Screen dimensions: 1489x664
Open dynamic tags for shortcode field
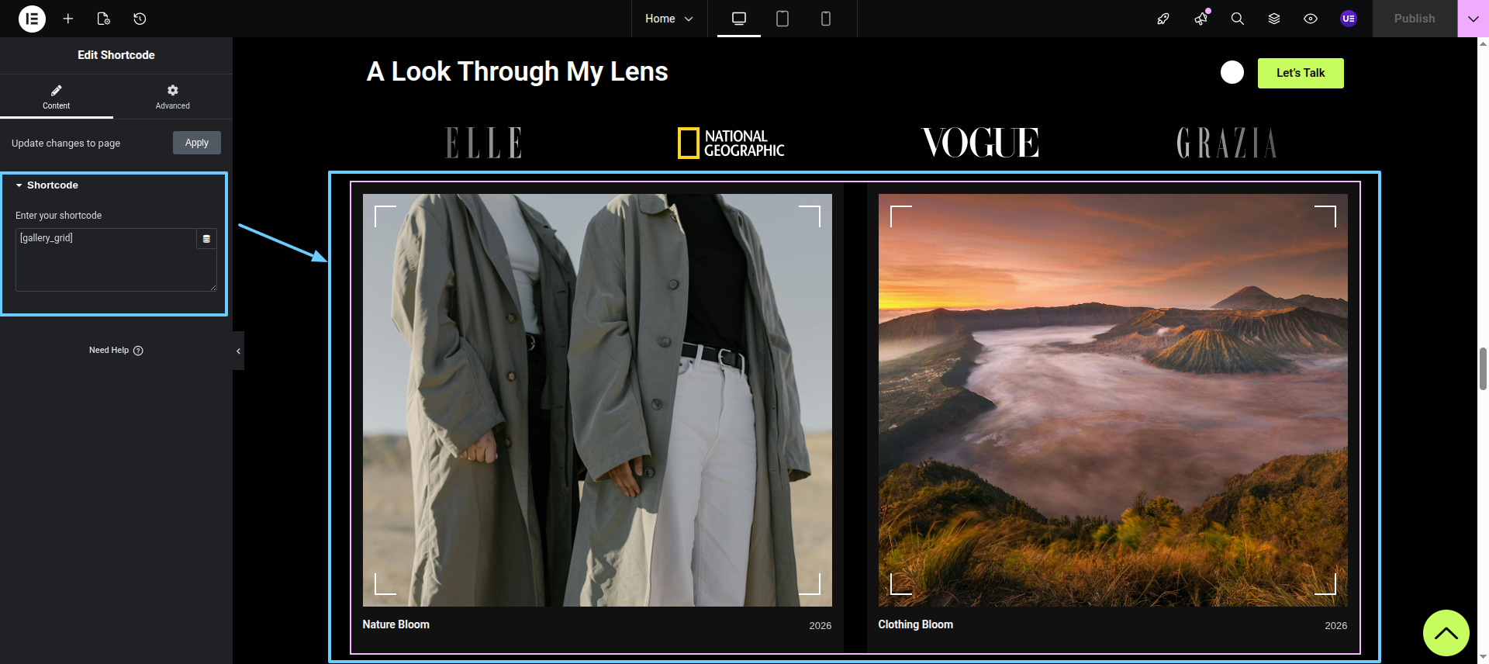tap(206, 239)
